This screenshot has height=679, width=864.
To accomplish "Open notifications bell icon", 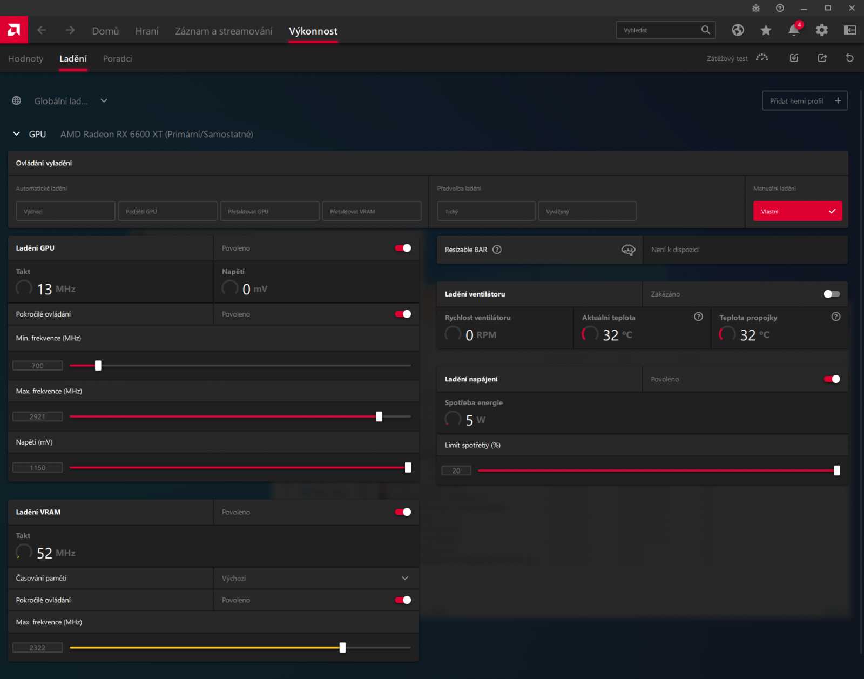I will [794, 30].
